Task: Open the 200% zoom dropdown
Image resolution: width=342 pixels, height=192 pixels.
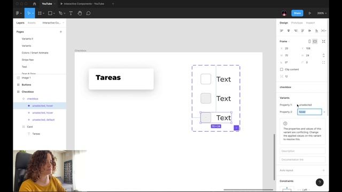Action: 322,13
